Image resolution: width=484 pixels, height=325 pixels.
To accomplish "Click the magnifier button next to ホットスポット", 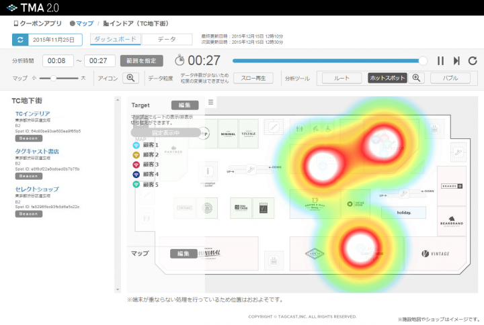I will tap(416, 78).
